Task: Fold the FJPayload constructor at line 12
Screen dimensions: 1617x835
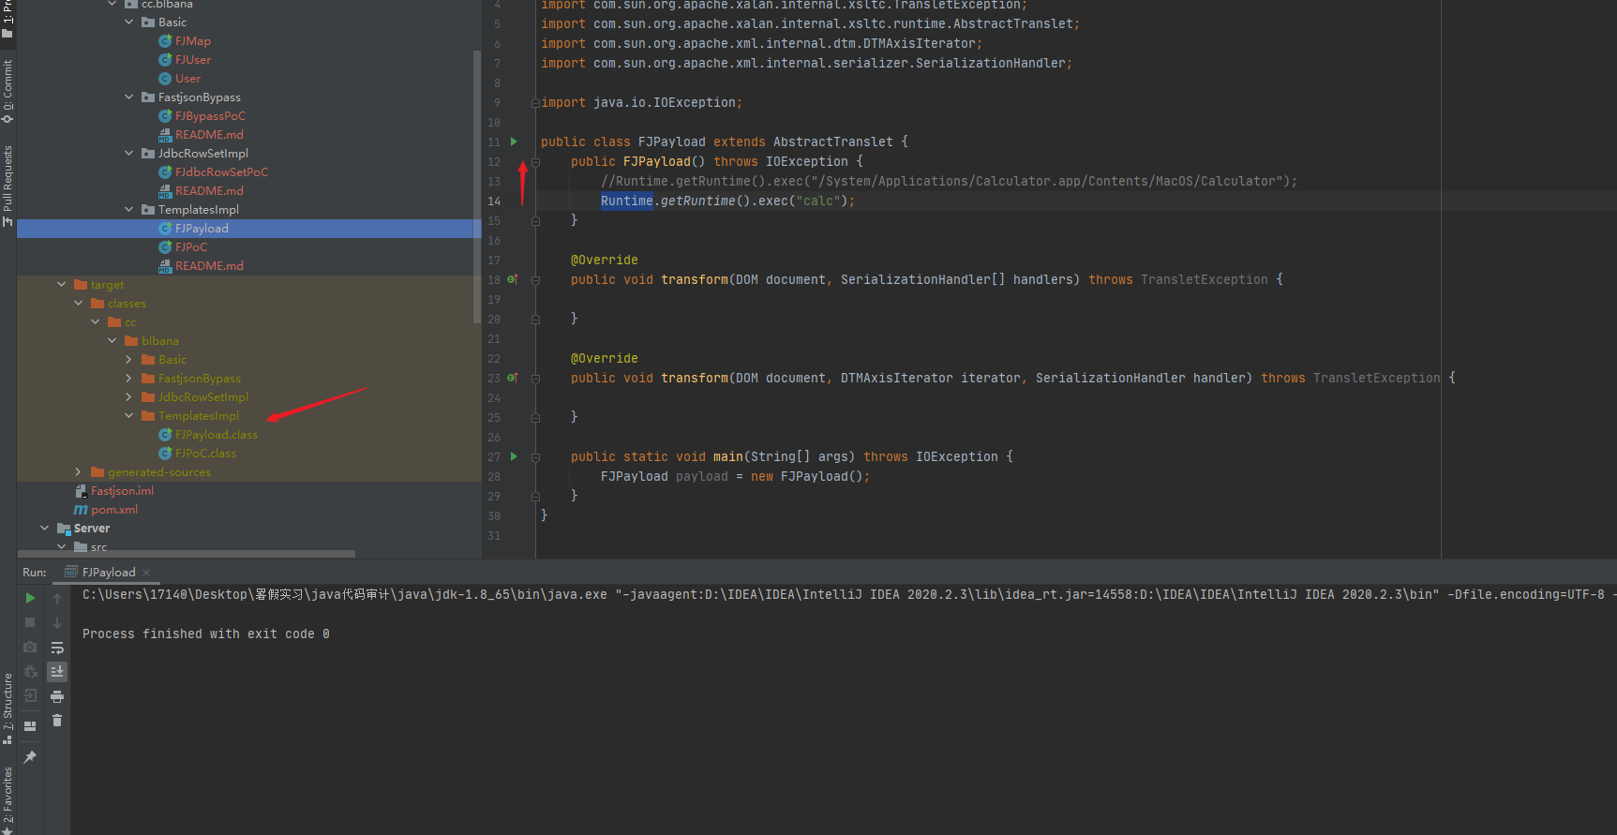Action: 535,162
